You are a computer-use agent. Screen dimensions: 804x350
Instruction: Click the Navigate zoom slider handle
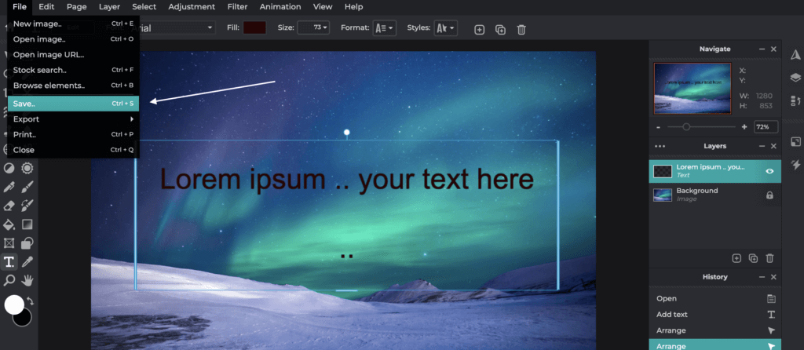click(x=686, y=126)
